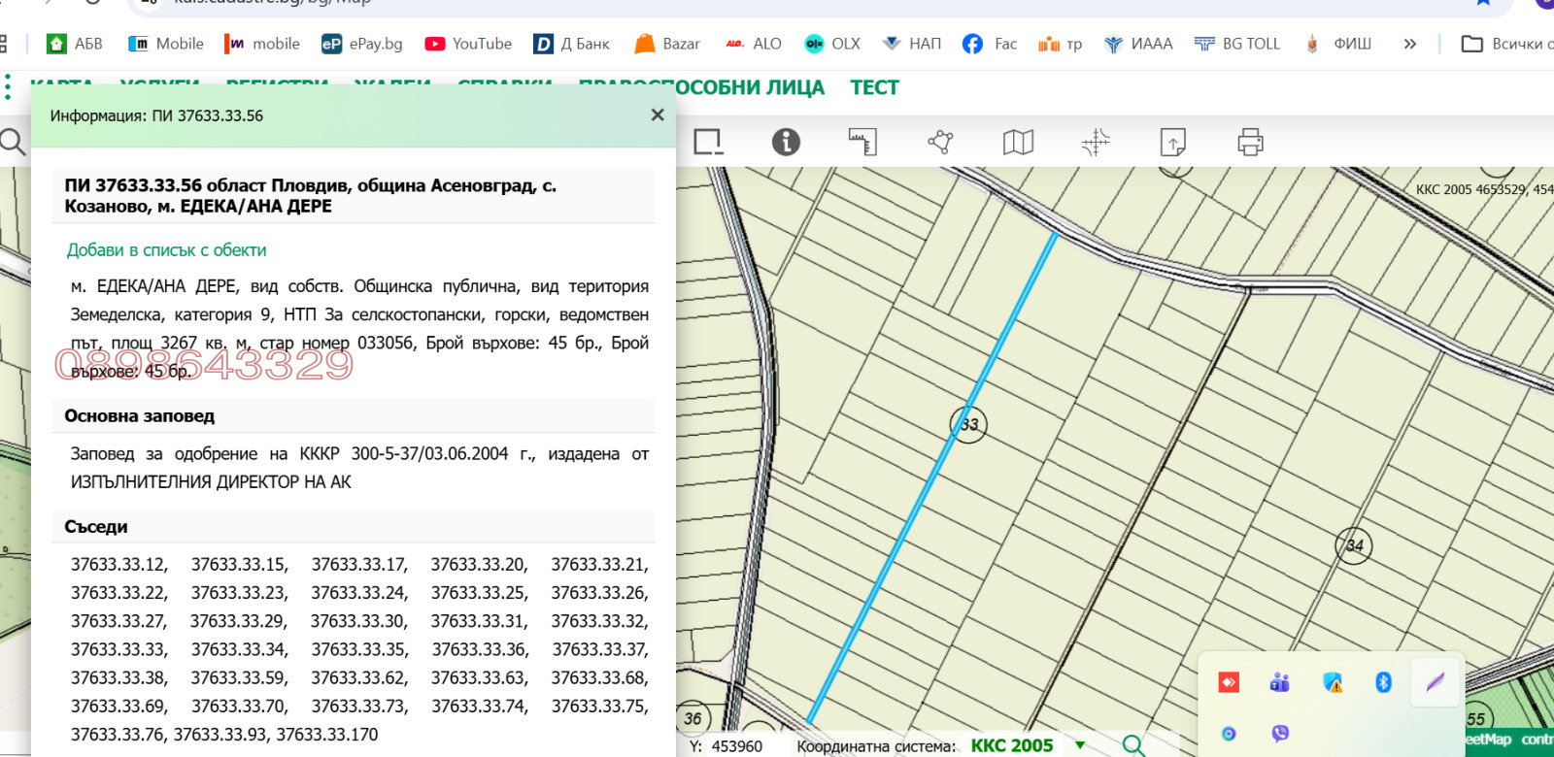1554x757 pixels.
Task: Open the three-dot menu at left
Action: click(8, 87)
